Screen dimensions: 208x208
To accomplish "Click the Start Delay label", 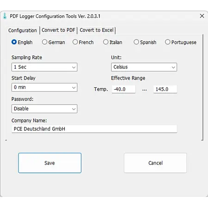I will [x=24, y=78].
